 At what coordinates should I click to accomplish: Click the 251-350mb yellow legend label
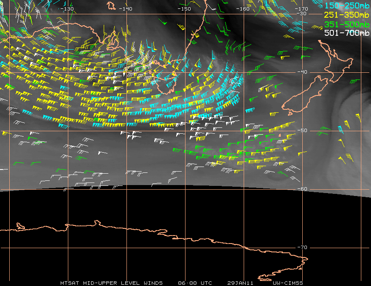[347, 15]
